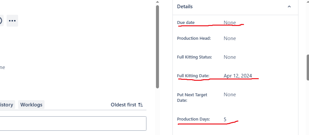Click the far-right page scrollbar thumb
The width and height of the screenshot is (309, 135).
[308, 67]
